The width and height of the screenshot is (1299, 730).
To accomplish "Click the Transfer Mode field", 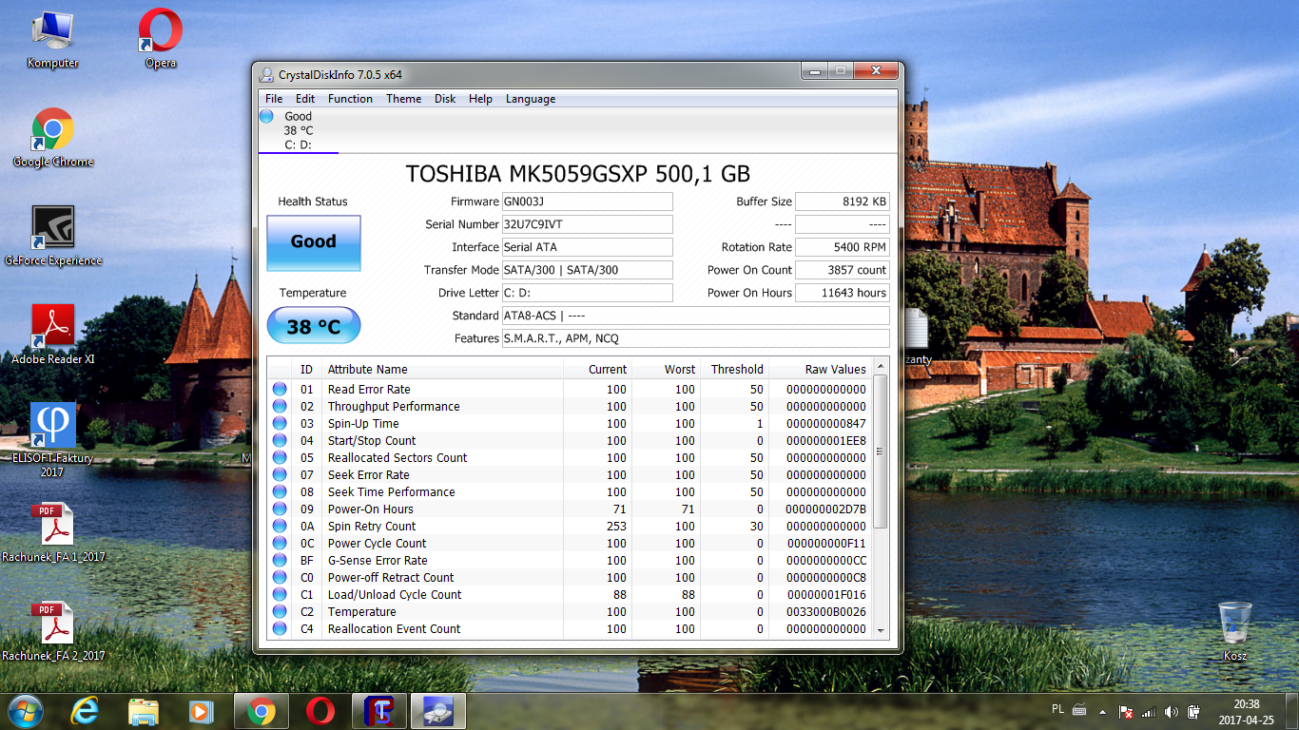I will tap(587, 270).
